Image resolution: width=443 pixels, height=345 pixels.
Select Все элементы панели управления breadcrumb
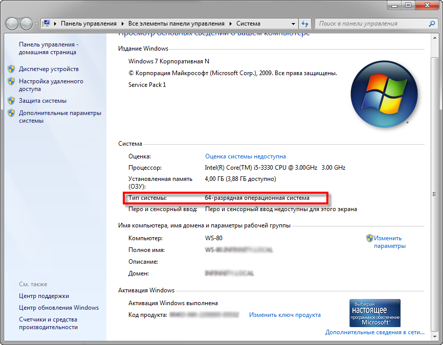point(176,24)
